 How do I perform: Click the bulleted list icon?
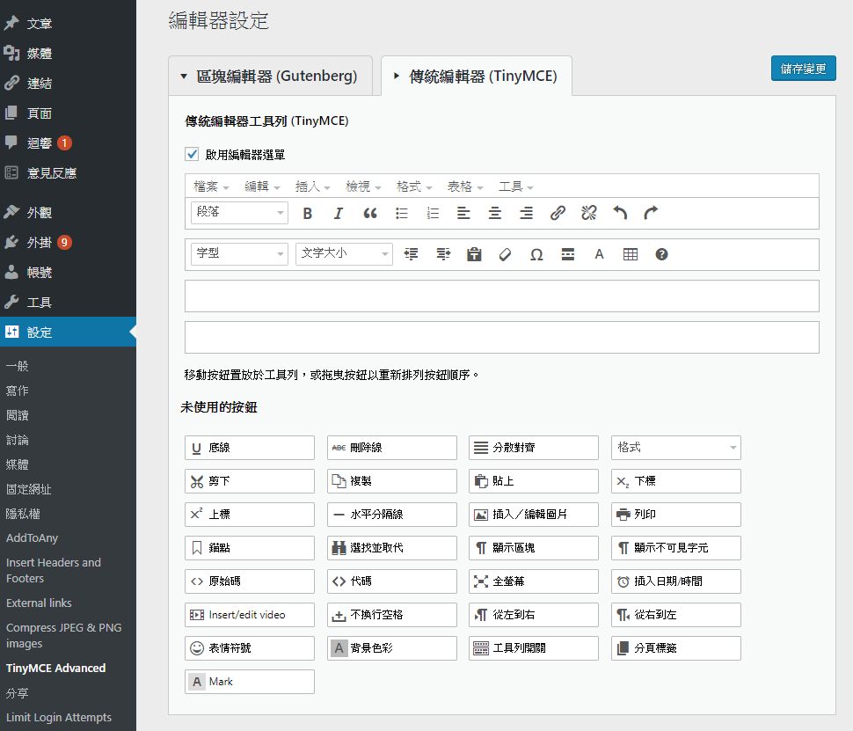pos(402,214)
